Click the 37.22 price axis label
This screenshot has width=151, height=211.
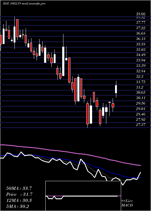(141, 28)
